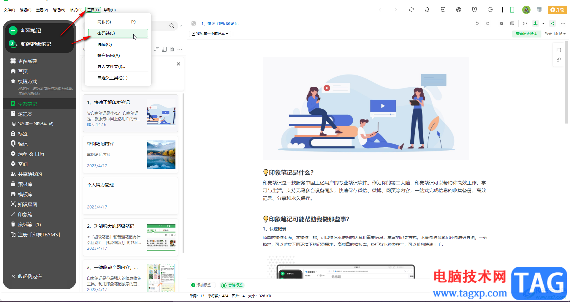Click the theme skin icon beside the avatar
570x302 pixels.
pos(539,10)
